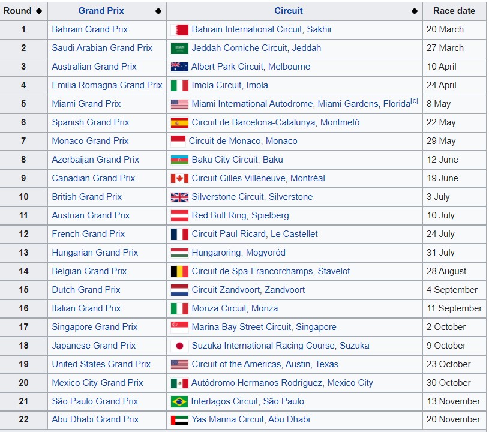This screenshot has height=432, width=489.
Task: Open Monaco Grand Prix link
Action: coord(90,141)
